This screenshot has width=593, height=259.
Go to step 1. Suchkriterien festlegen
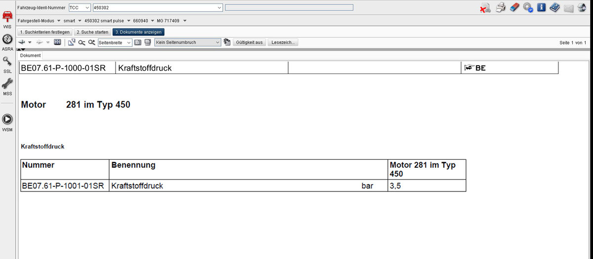[45, 32]
